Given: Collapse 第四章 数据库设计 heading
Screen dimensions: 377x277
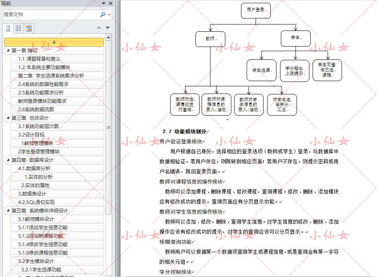Looking at the screenshot, I should 8,160.
